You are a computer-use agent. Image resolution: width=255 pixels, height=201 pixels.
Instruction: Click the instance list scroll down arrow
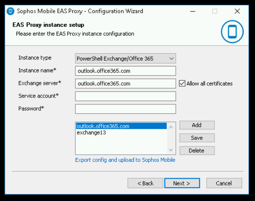171,150
